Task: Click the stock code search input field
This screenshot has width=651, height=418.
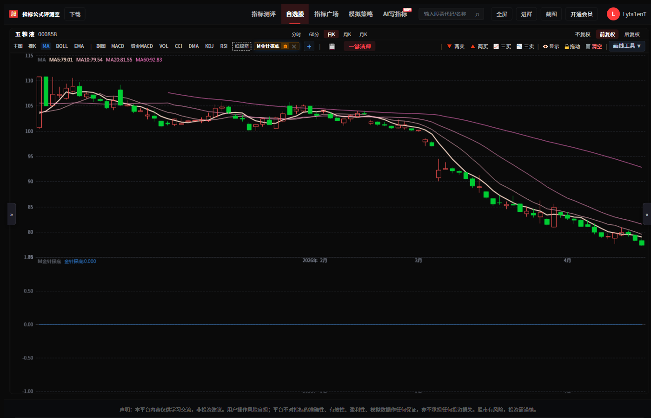Action: (x=446, y=14)
